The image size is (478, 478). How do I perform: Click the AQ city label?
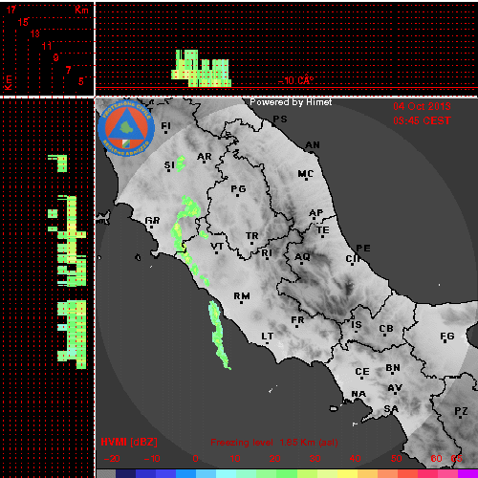point(302,256)
